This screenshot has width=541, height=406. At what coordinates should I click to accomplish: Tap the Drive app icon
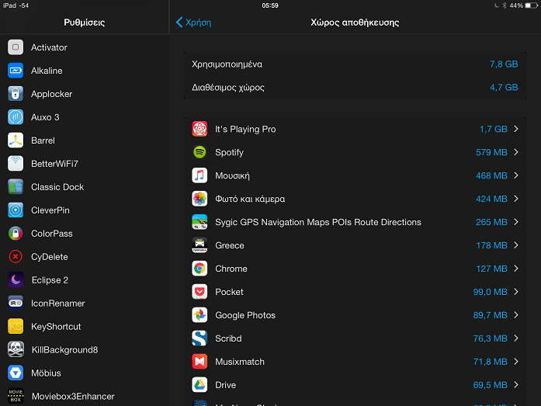coord(199,384)
